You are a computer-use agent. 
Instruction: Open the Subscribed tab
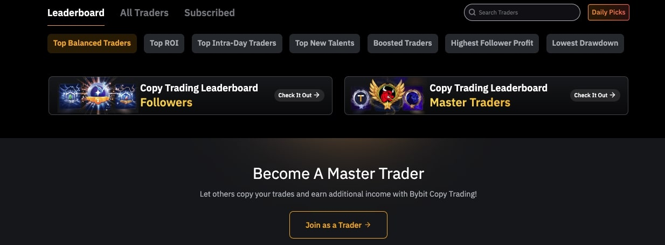click(209, 12)
